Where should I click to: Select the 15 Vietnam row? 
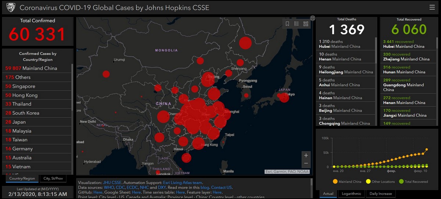tap(37, 166)
